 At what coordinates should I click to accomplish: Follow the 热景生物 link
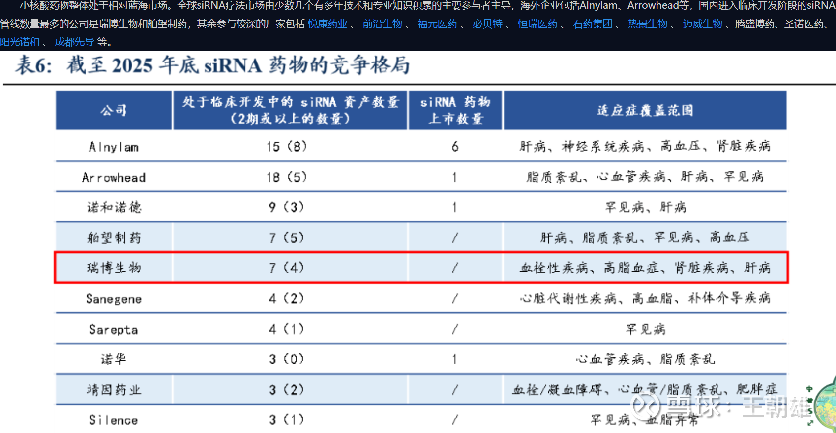pyautogui.click(x=648, y=24)
